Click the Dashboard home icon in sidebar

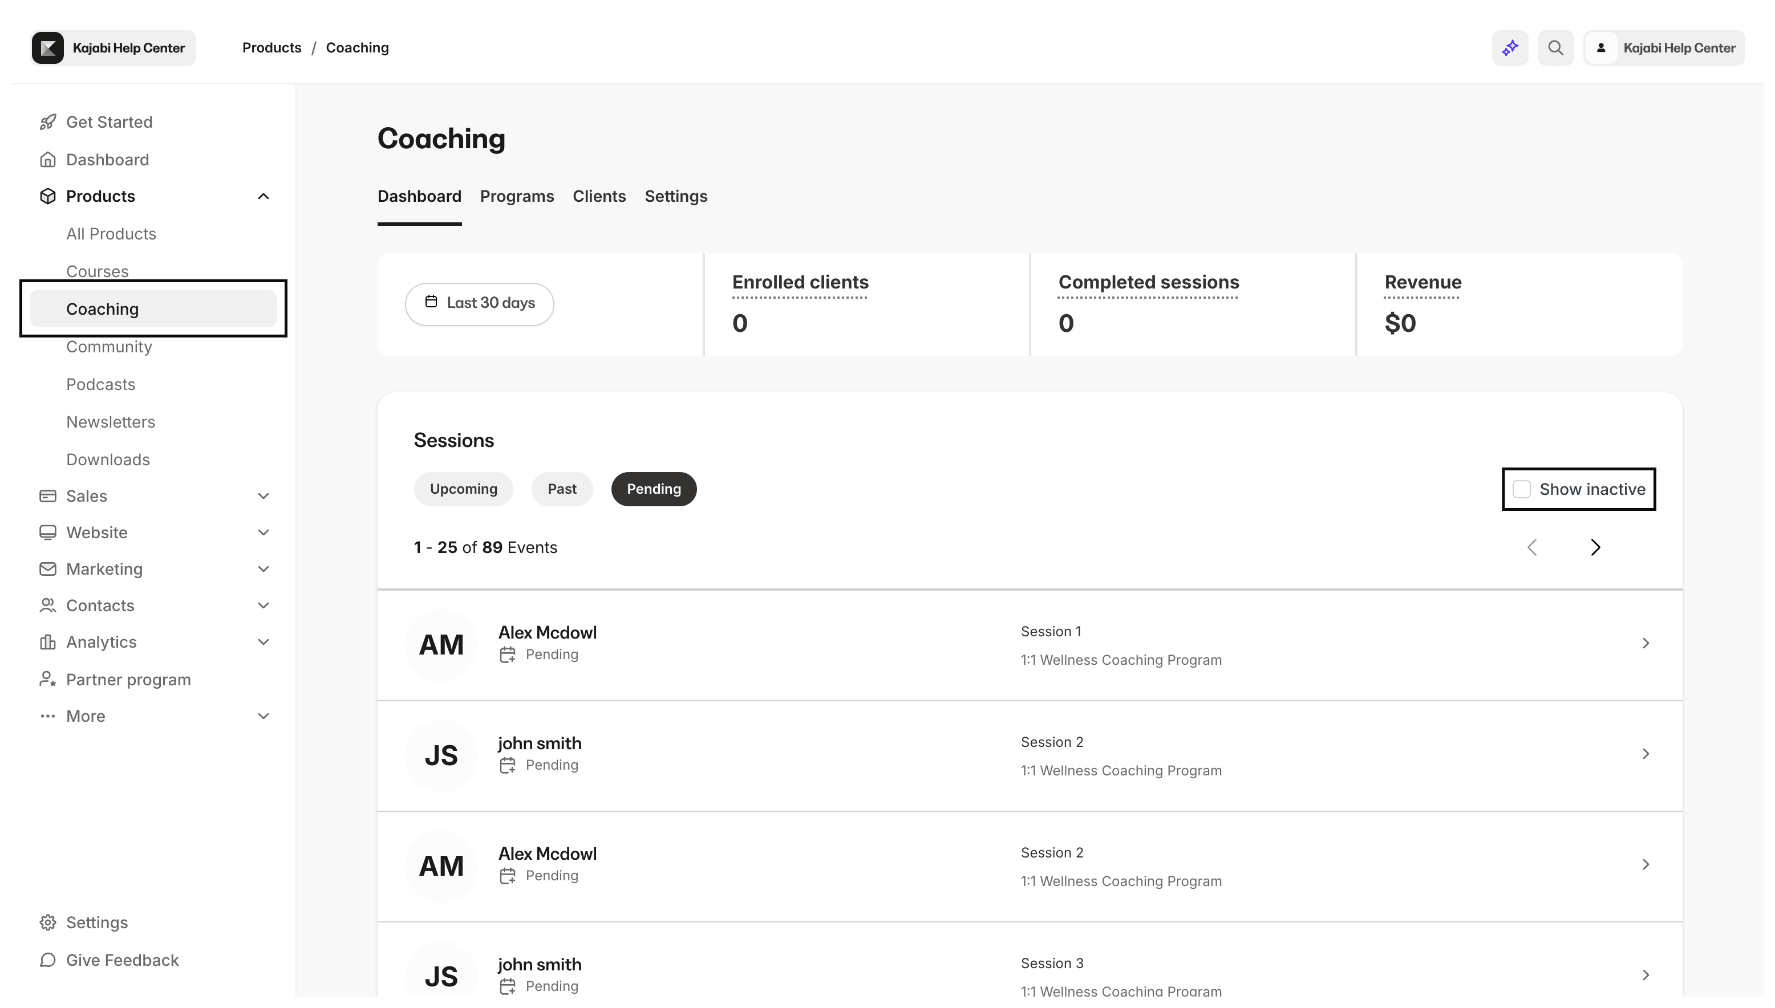[x=47, y=159]
